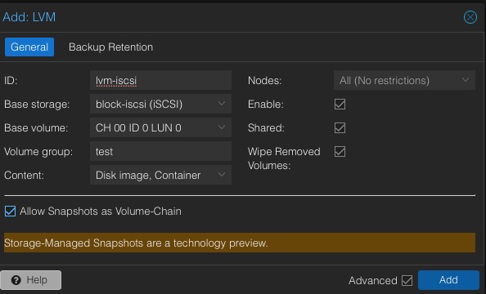Viewport: 486px width, 294px height.
Task: Focus the ID field containing lvm-iscsi
Action: (x=160, y=80)
